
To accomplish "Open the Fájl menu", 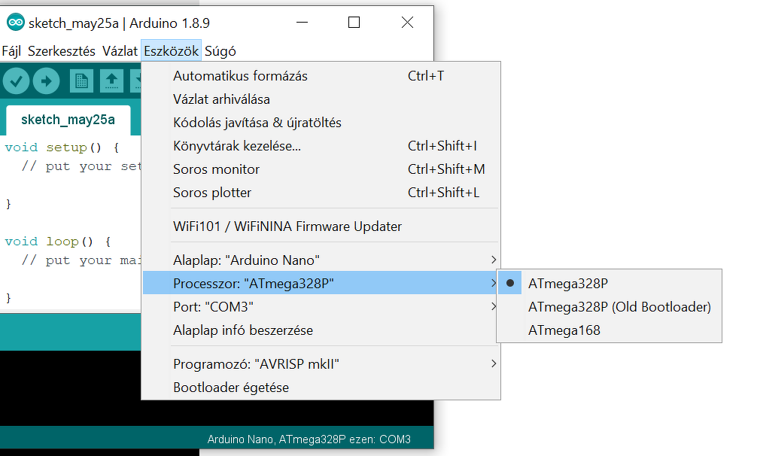I will [x=11, y=50].
